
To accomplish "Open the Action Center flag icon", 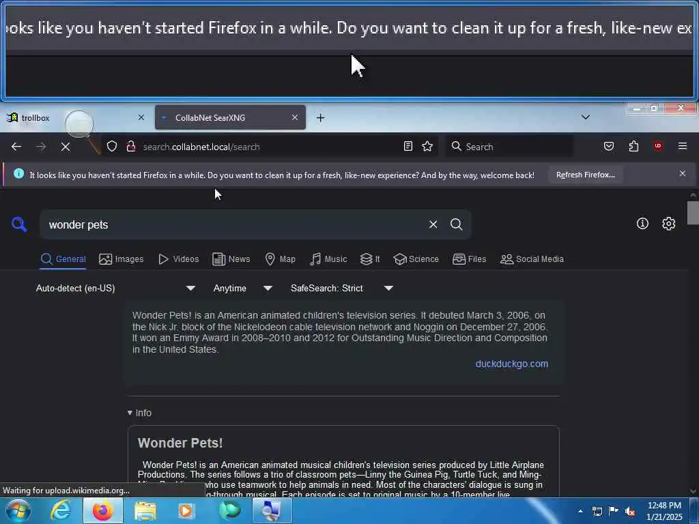I will click(614, 511).
